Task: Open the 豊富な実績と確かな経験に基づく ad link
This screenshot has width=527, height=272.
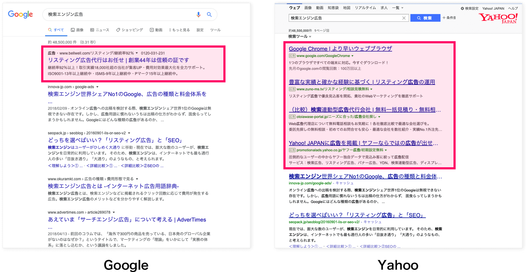Action: (x=362, y=82)
